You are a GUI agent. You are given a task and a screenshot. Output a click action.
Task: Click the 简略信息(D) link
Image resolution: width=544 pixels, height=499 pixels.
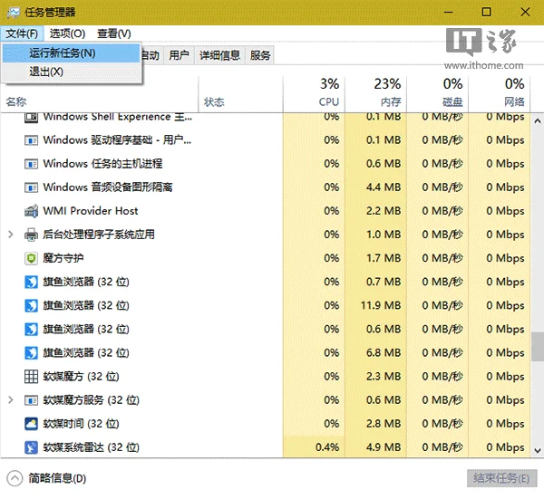coord(57,478)
